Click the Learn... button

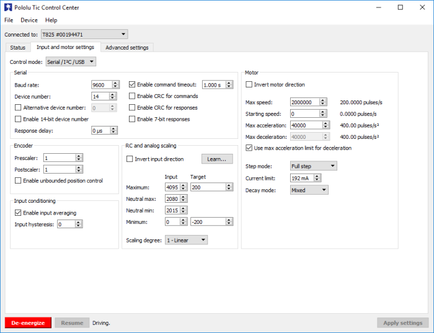(x=217, y=159)
